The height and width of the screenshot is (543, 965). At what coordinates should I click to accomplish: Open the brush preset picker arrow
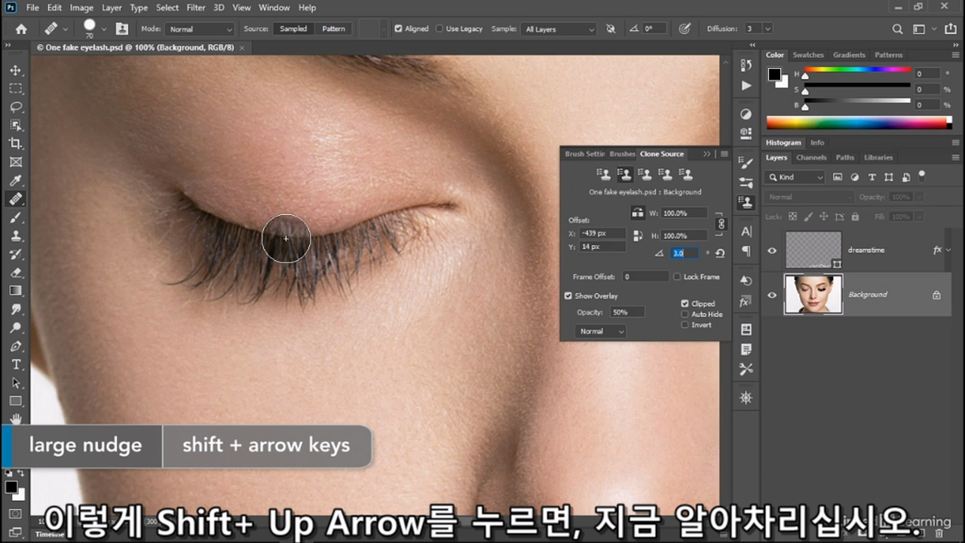coord(104,29)
